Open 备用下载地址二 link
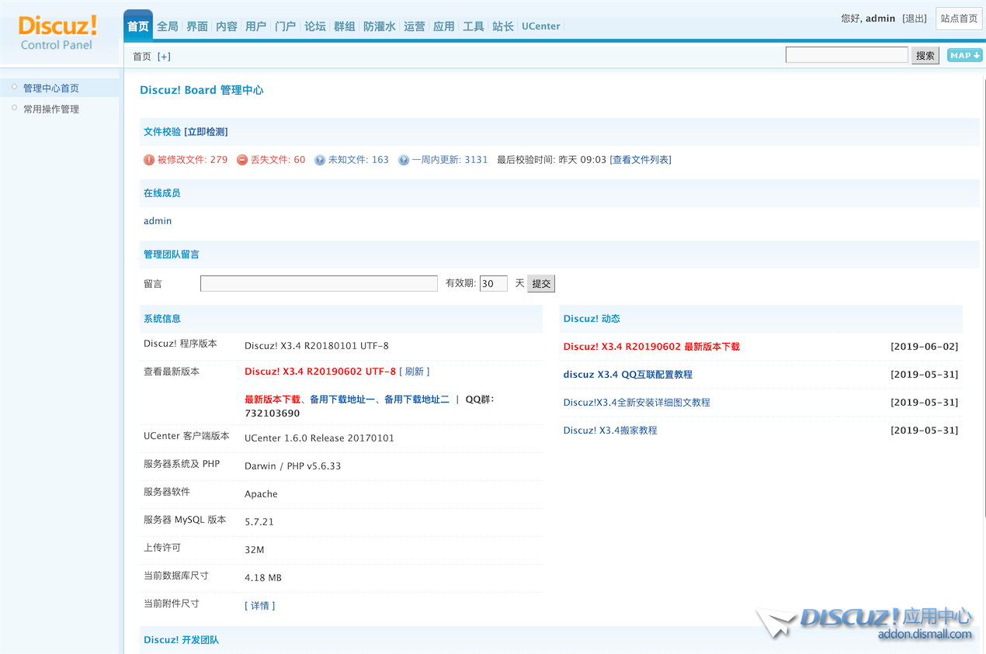The image size is (986, 654). [417, 400]
